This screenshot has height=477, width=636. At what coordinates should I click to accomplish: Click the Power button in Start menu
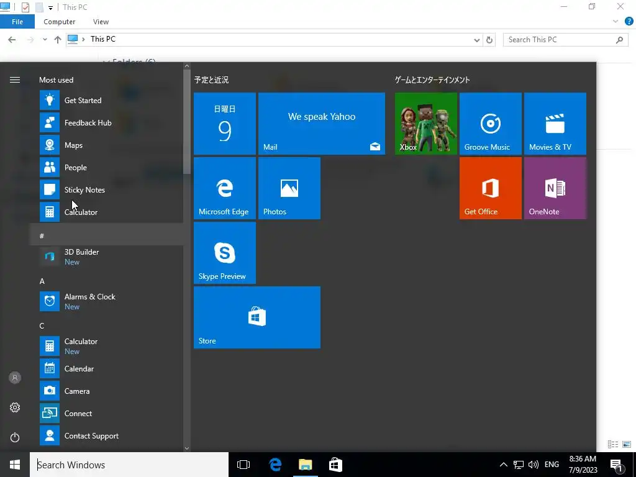point(15,437)
